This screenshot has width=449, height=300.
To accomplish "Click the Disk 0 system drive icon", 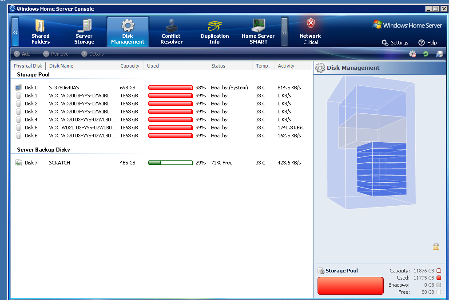I will click(19, 88).
